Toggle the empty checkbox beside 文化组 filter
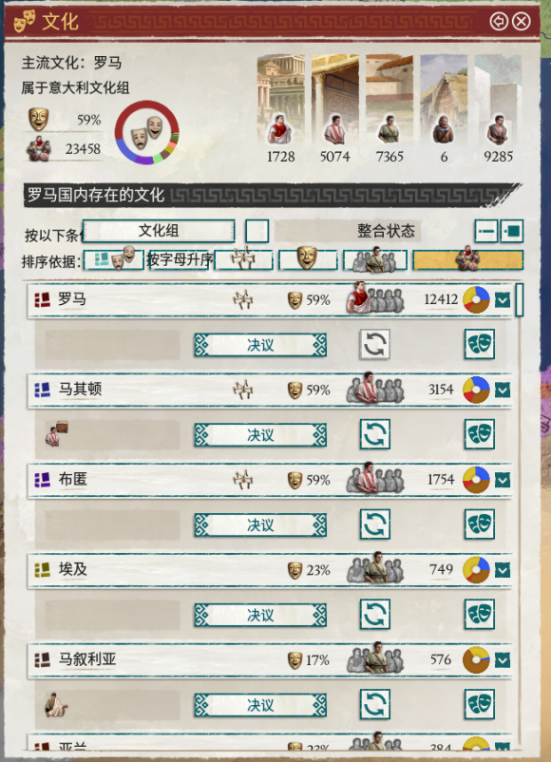The height and width of the screenshot is (762, 551). tap(257, 231)
